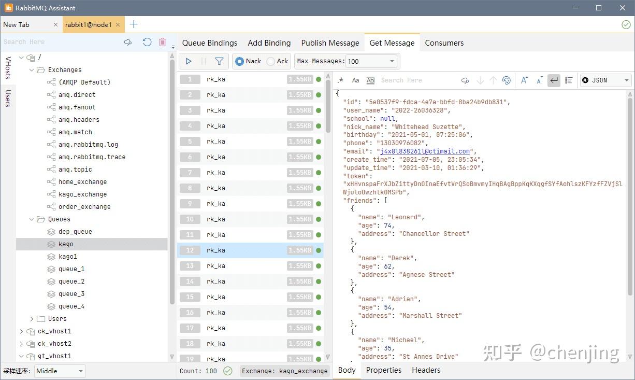
Task: Close the rabbit1@node1 tab
Action: click(118, 24)
